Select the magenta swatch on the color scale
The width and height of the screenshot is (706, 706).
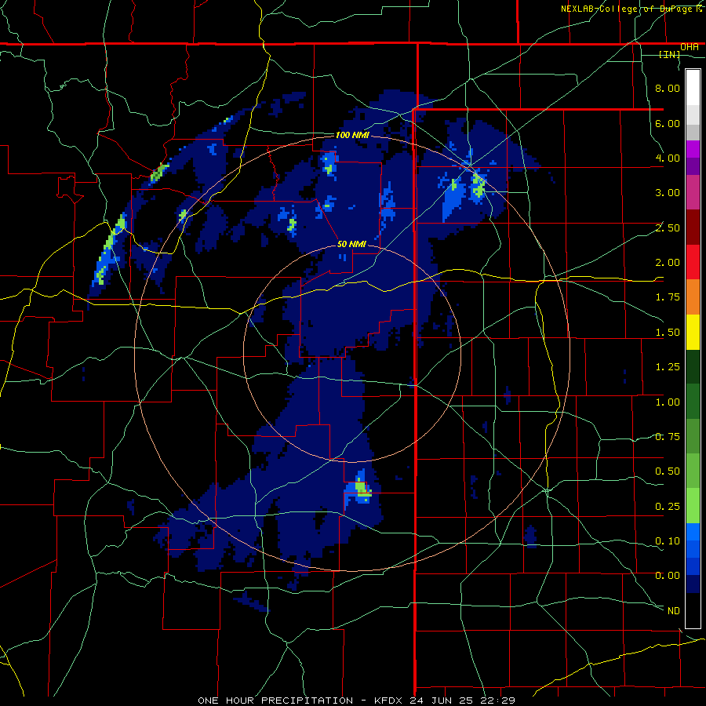click(693, 149)
